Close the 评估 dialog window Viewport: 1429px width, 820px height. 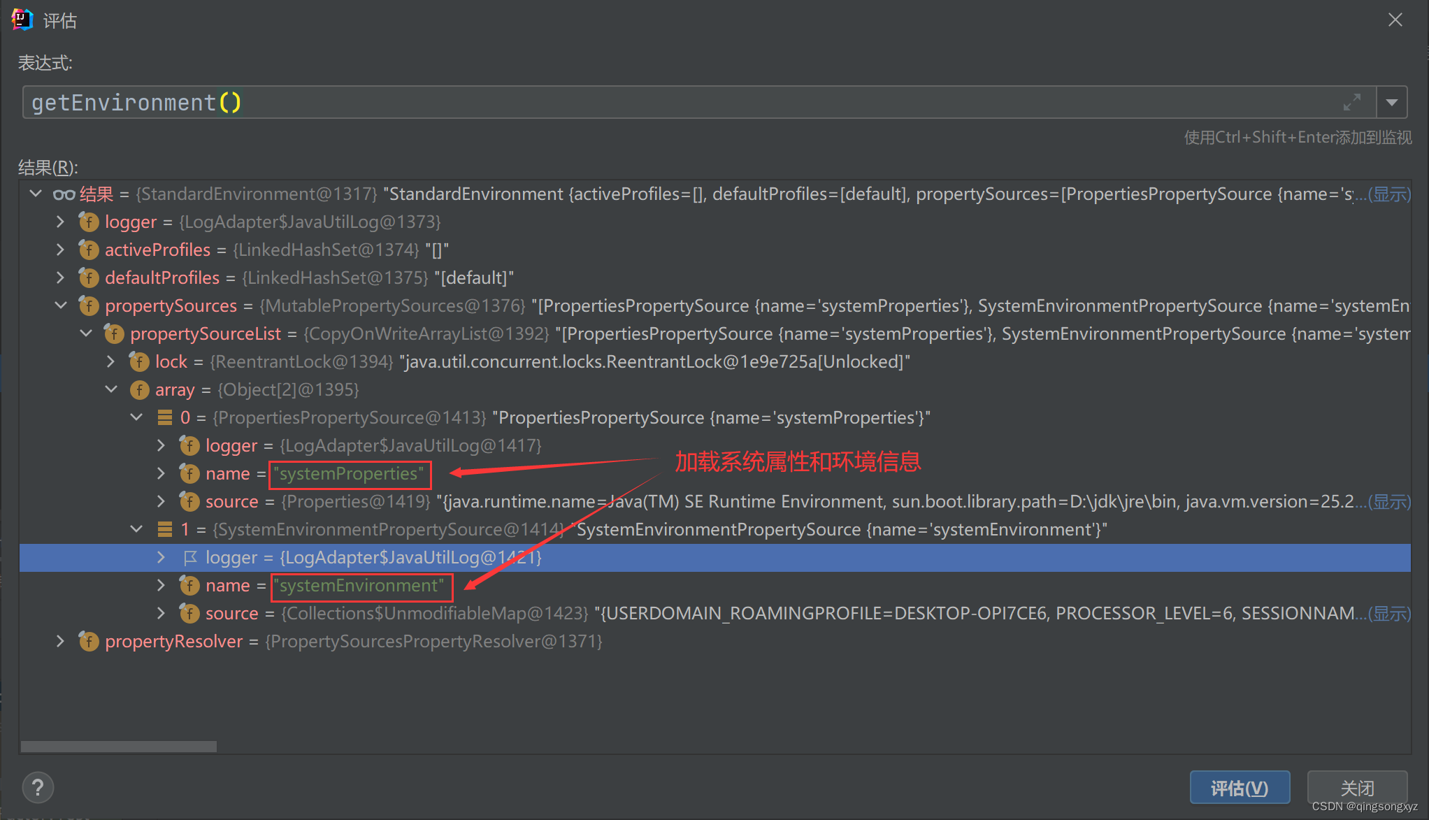pyautogui.click(x=1395, y=20)
